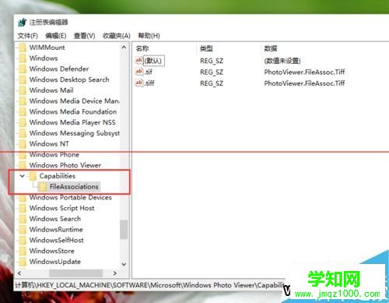389x303 pixels.
Task: Select the (默认) value name
Action: [154, 61]
